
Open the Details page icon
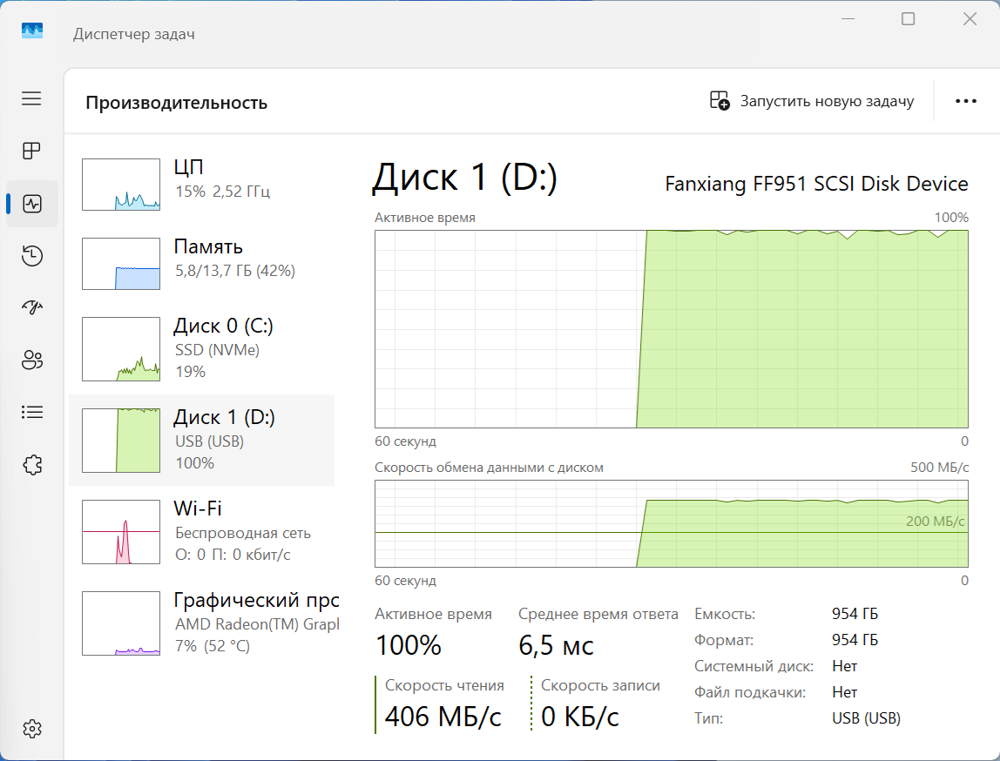31,412
